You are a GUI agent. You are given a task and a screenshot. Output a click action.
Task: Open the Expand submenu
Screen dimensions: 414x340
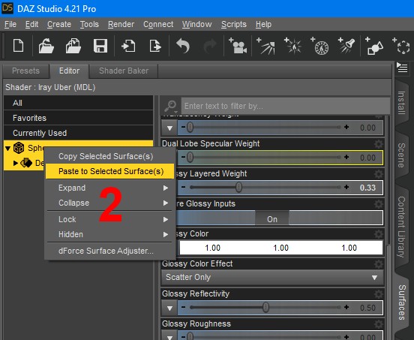tap(109, 188)
